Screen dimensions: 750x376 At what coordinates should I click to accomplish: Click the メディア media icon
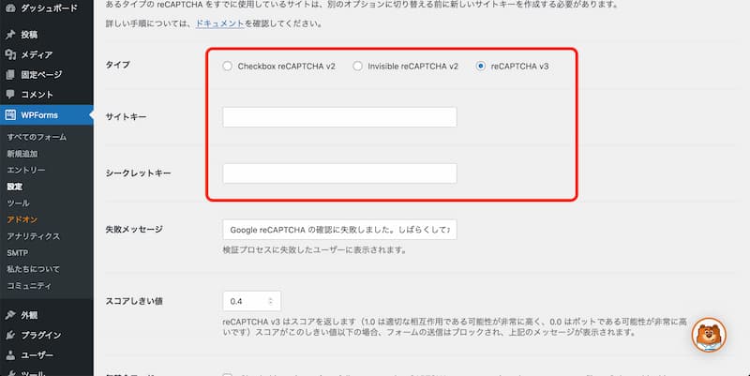10,54
